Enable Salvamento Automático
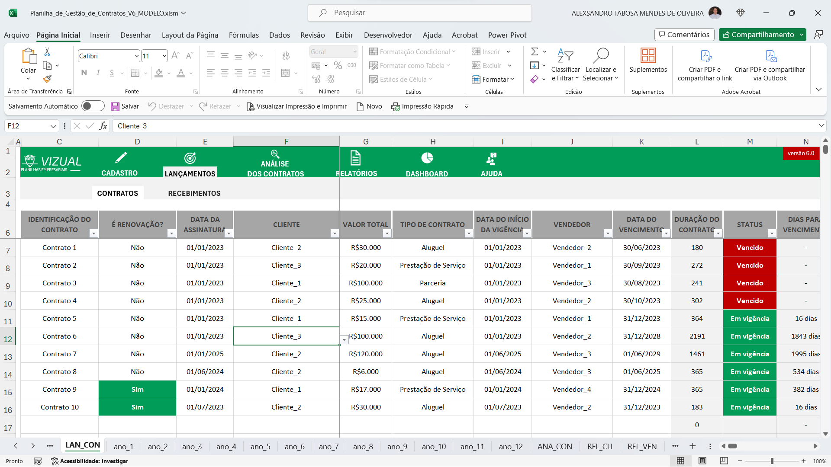831x467 pixels. [93, 106]
